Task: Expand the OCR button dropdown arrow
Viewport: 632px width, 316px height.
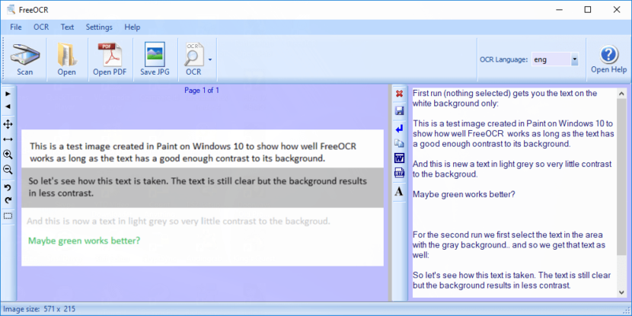Action: (209, 59)
